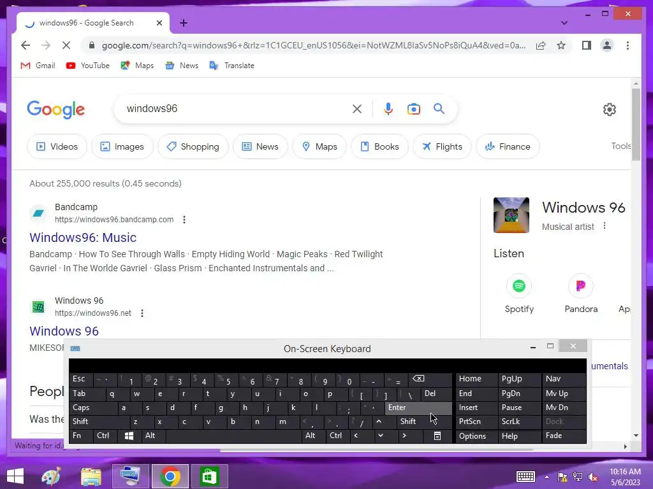Open the Windows 96 windows96.net result link
This screenshot has width=653, height=489.
[x=64, y=331]
